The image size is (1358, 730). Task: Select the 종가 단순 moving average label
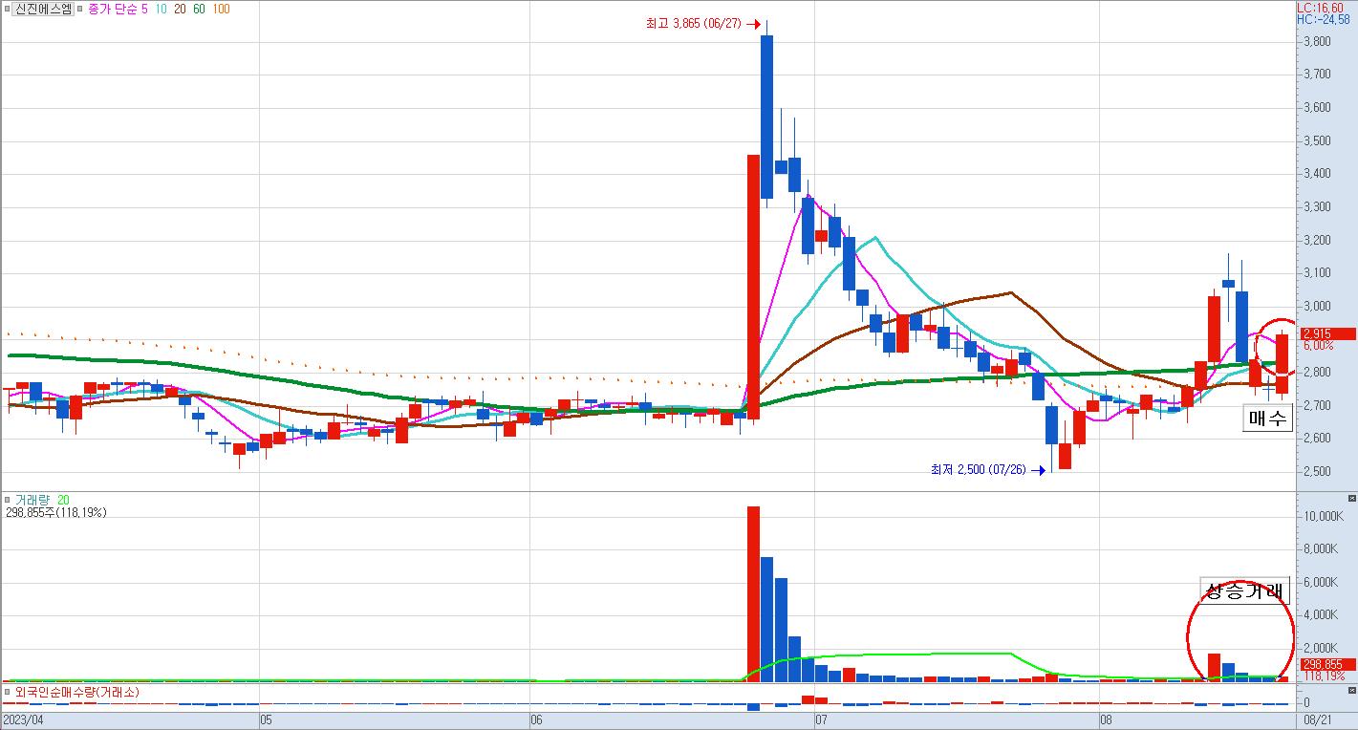(113, 9)
